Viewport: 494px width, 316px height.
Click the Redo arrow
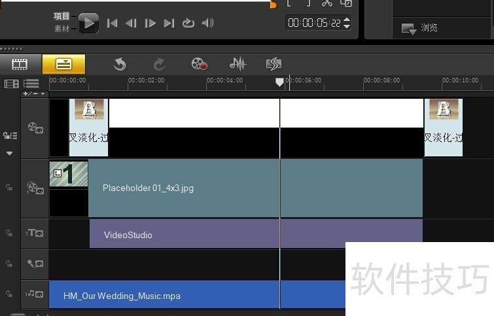(x=159, y=64)
